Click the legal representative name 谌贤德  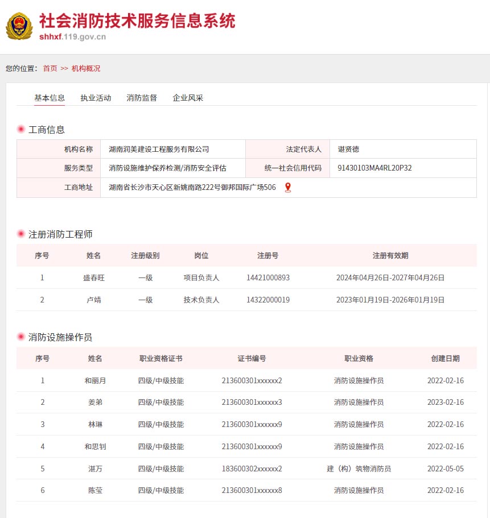click(x=348, y=150)
